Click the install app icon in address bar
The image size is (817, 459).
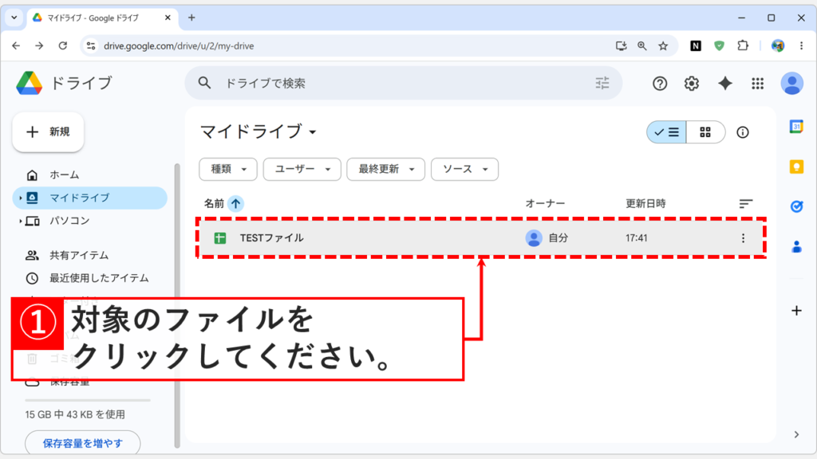click(621, 45)
